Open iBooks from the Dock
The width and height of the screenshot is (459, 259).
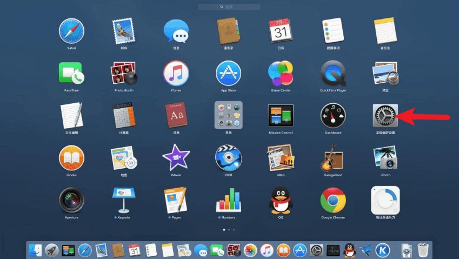pyautogui.click(x=283, y=250)
